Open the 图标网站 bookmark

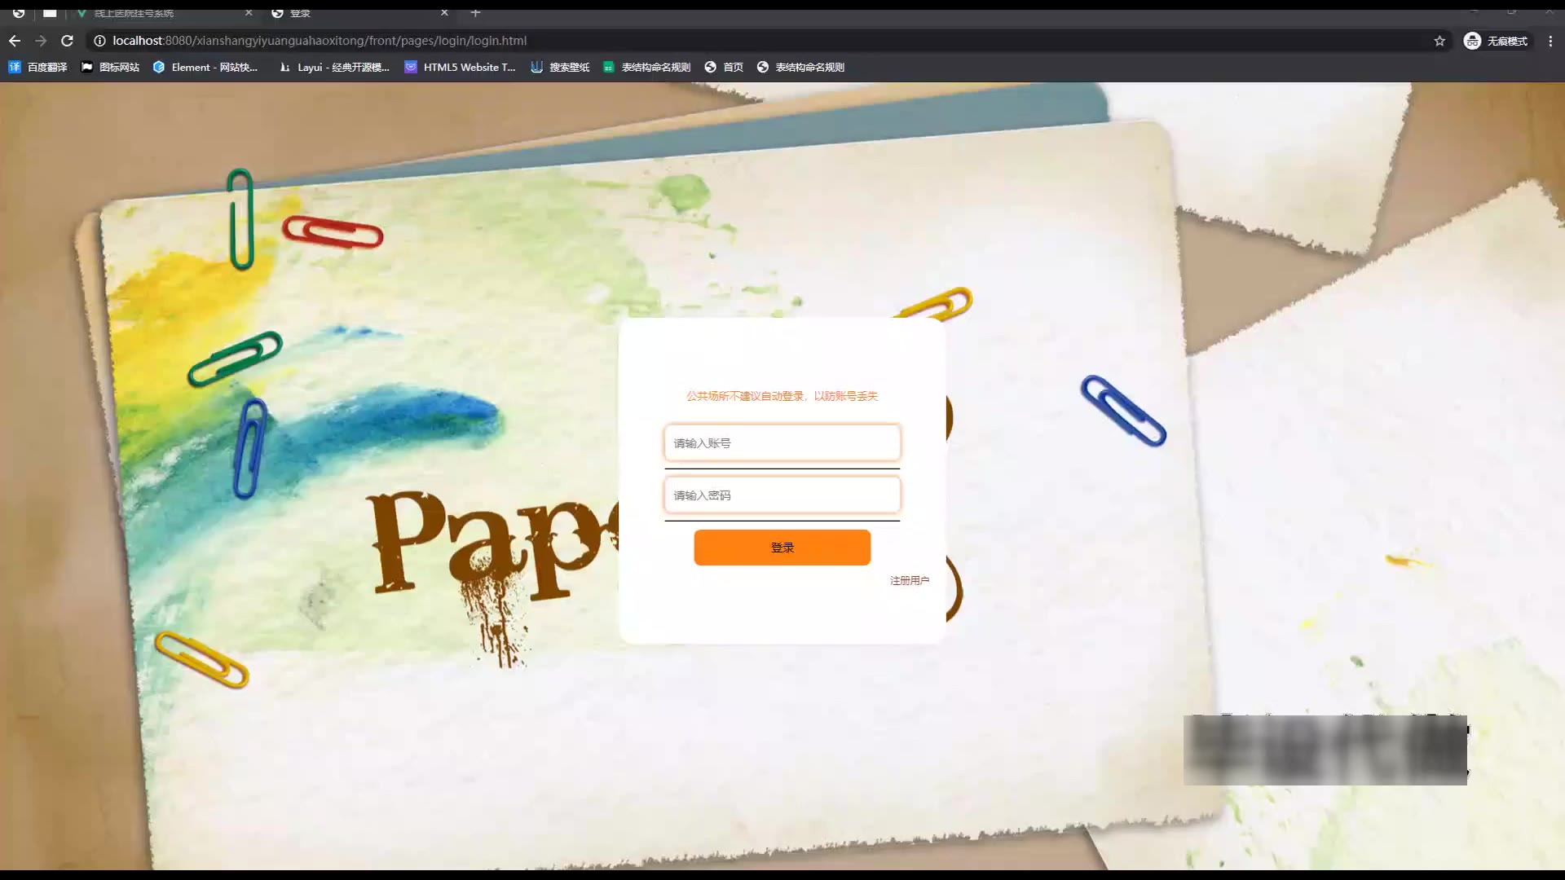point(110,68)
